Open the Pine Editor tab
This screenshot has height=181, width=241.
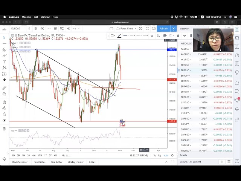pos(56,162)
